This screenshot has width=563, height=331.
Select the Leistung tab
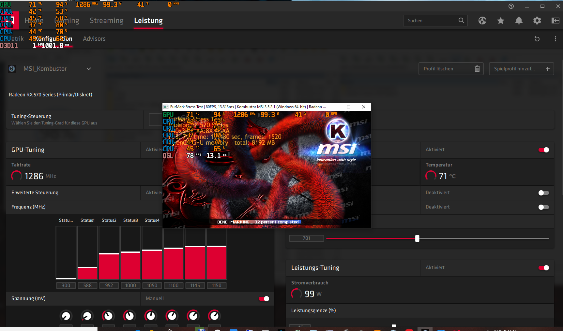point(148,21)
